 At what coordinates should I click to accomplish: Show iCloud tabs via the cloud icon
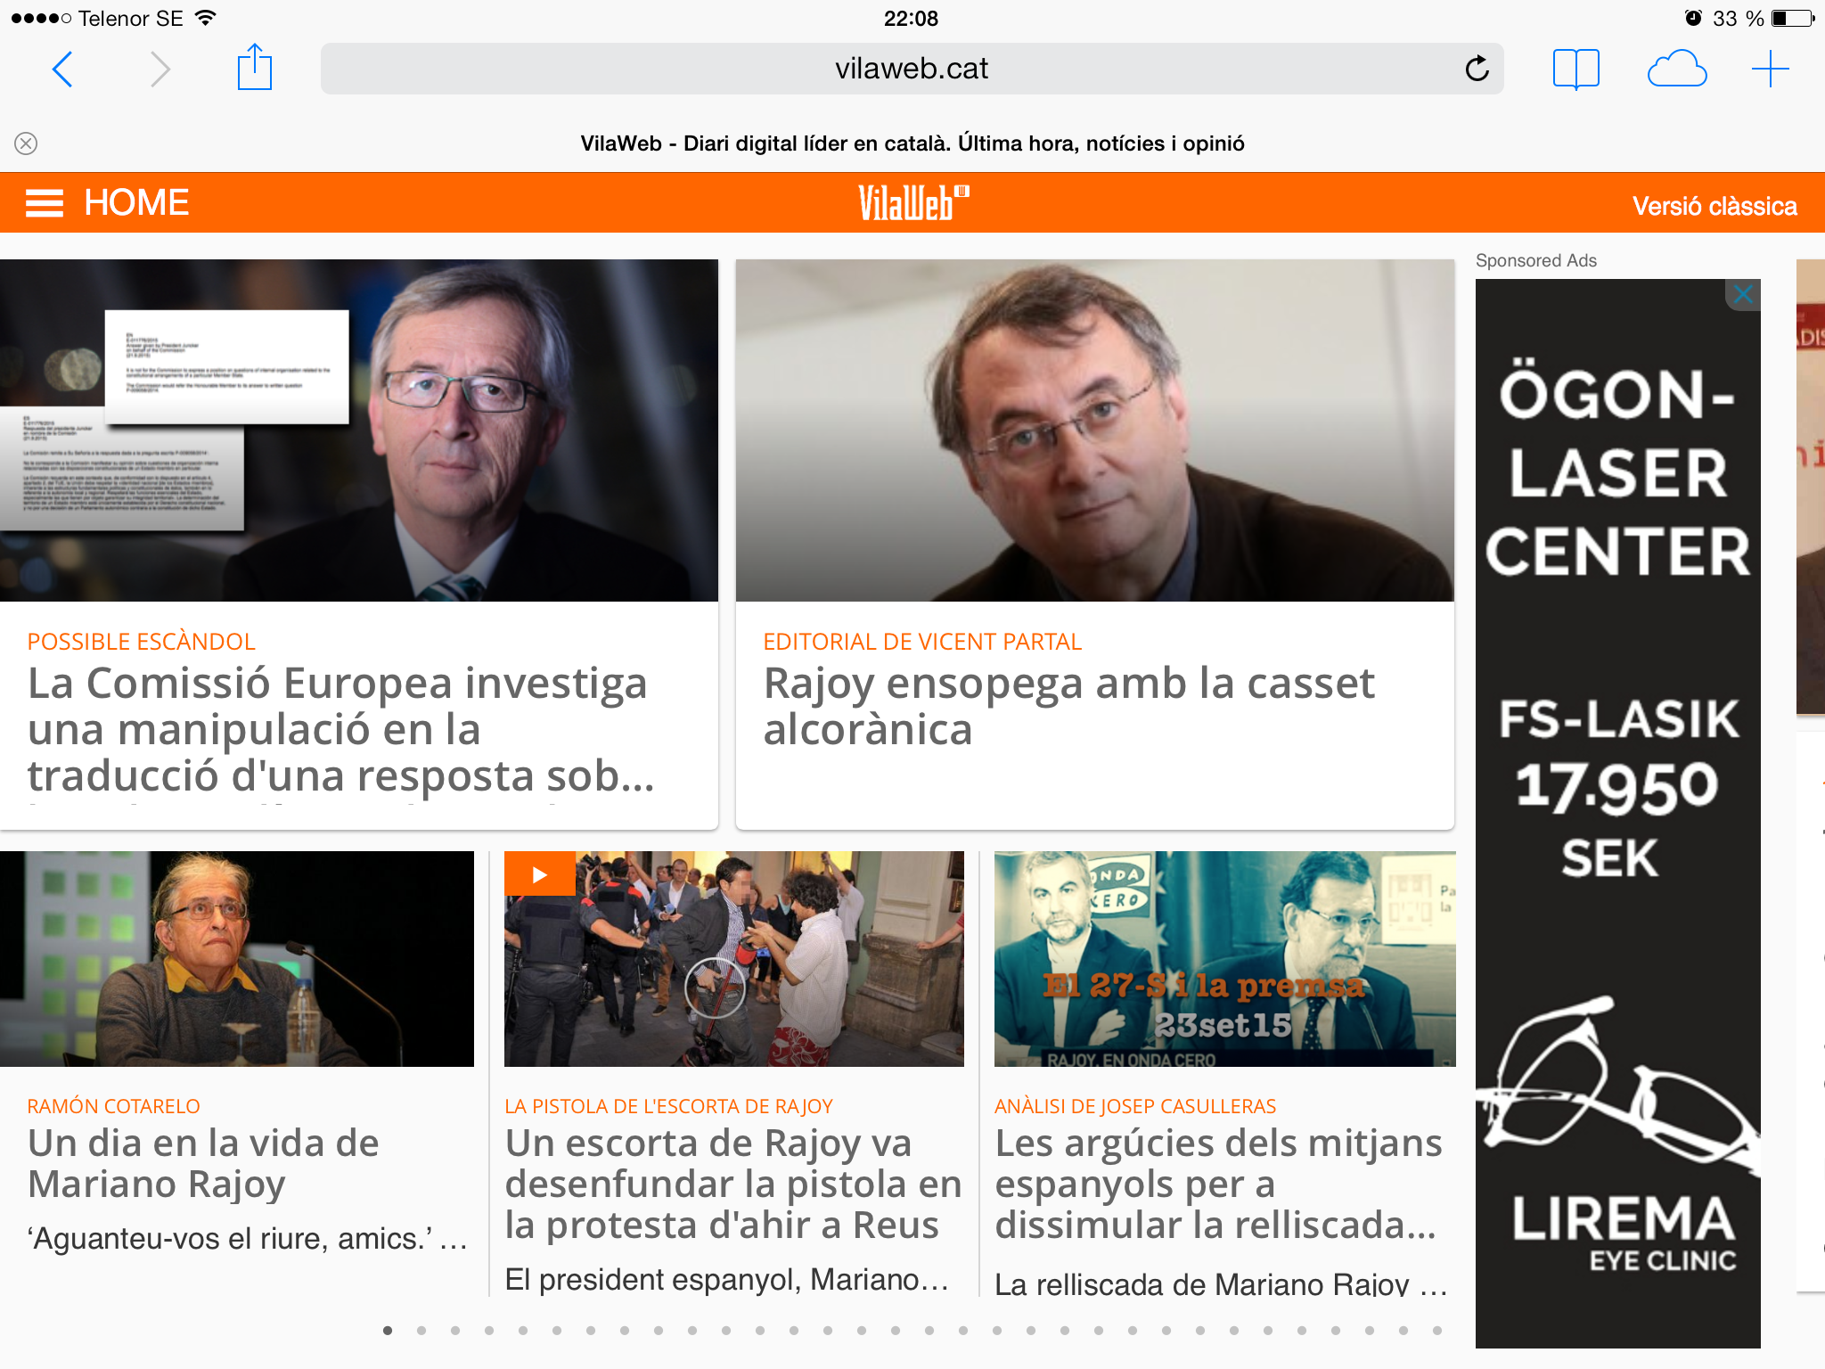[1676, 69]
